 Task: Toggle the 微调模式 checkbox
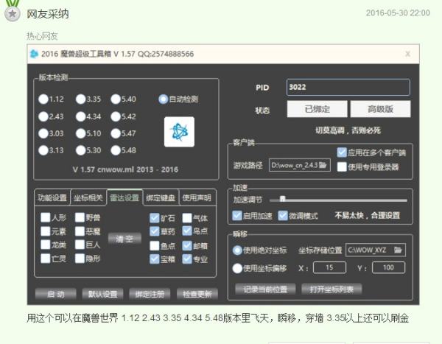click(283, 215)
